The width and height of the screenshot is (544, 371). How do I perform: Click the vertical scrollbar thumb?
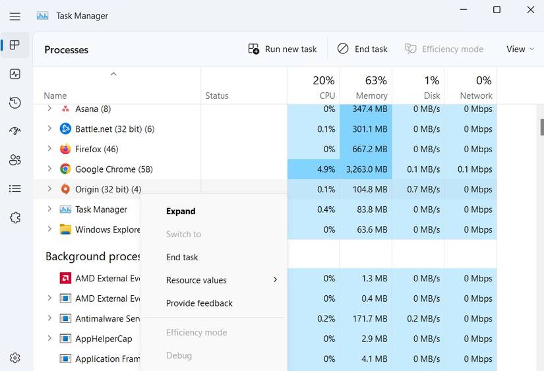pyautogui.click(x=541, y=126)
